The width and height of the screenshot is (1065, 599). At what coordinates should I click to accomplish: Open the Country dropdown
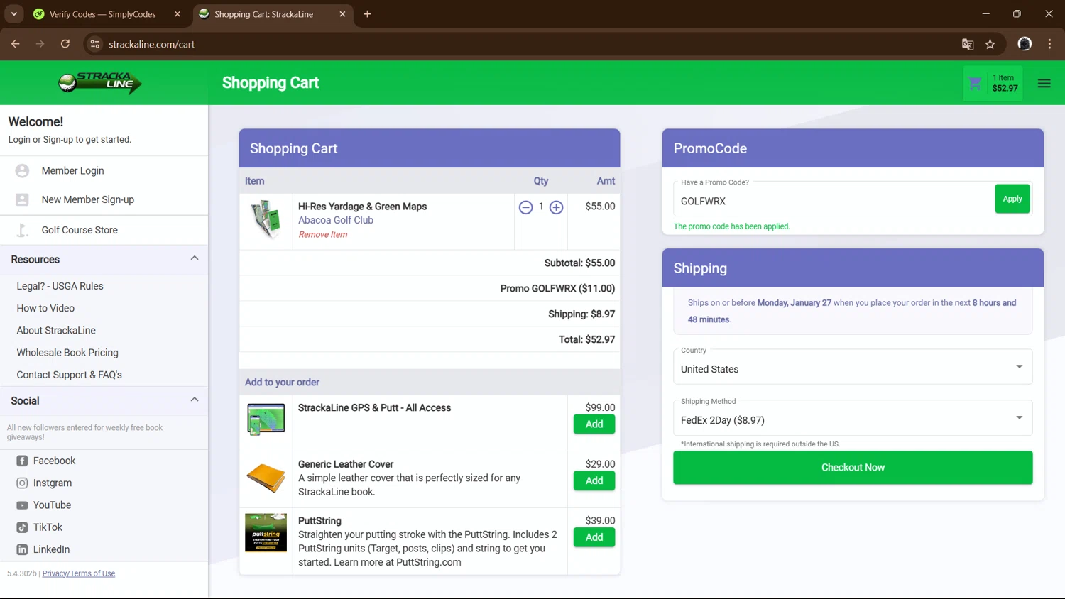point(853,367)
